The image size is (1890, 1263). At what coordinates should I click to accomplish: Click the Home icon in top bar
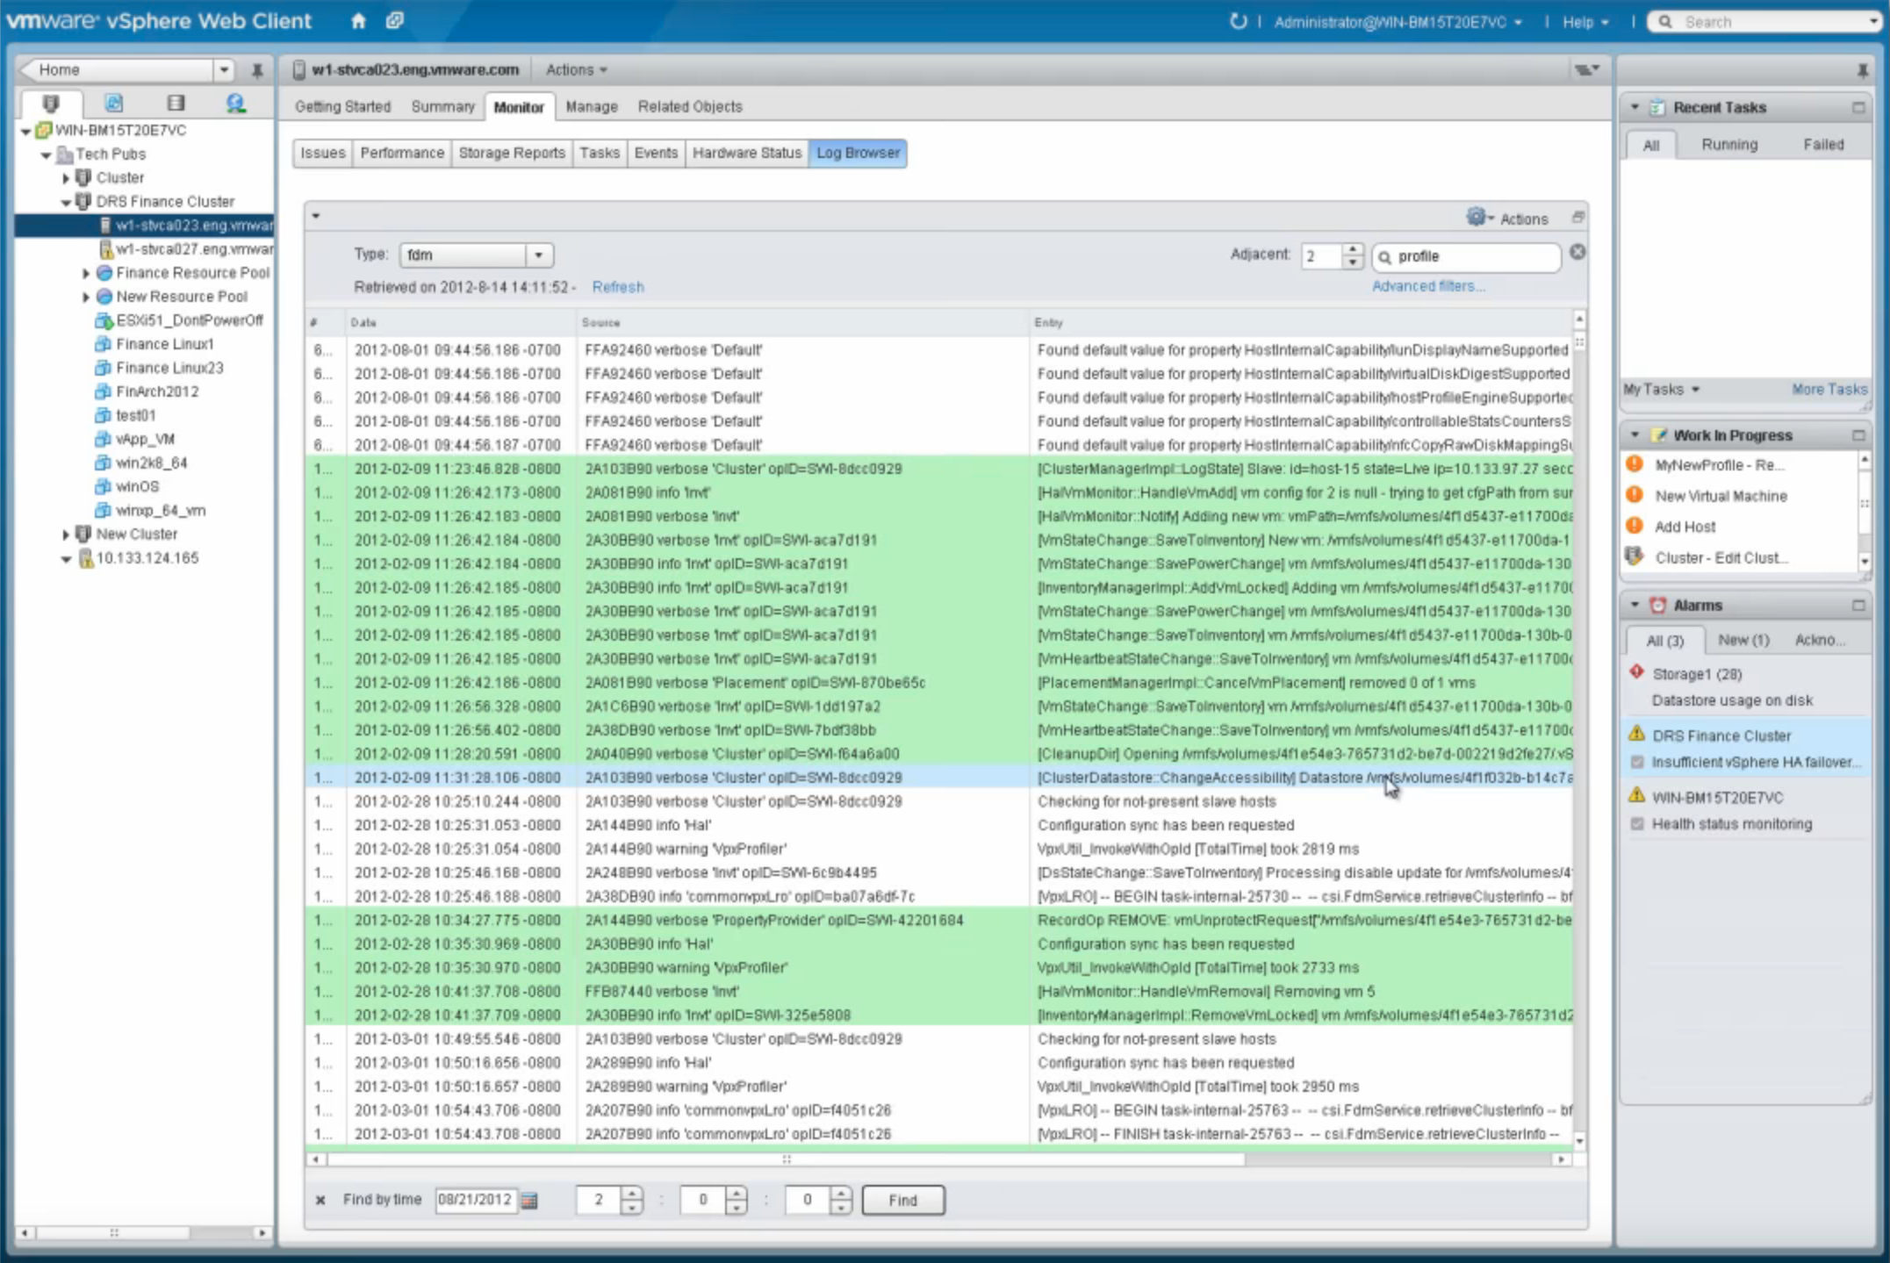pos(358,21)
